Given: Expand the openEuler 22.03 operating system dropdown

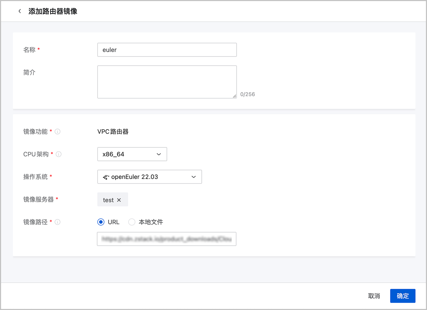Looking at the screenshot, I should click(149, 177).
